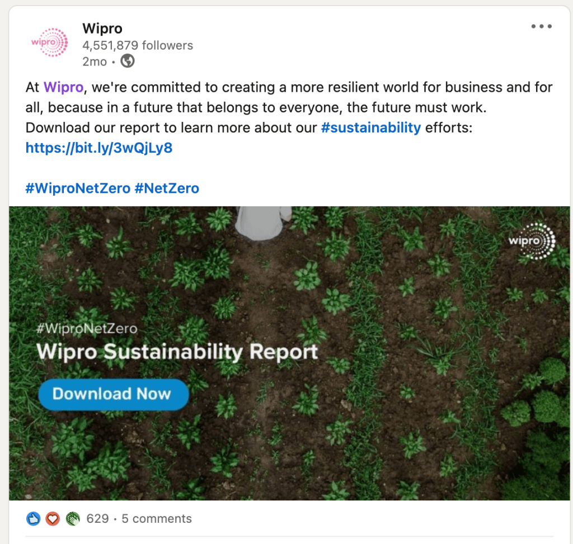Click the Wipro company logo avatar
Screen dimensions: 573x544
(49, 44)
